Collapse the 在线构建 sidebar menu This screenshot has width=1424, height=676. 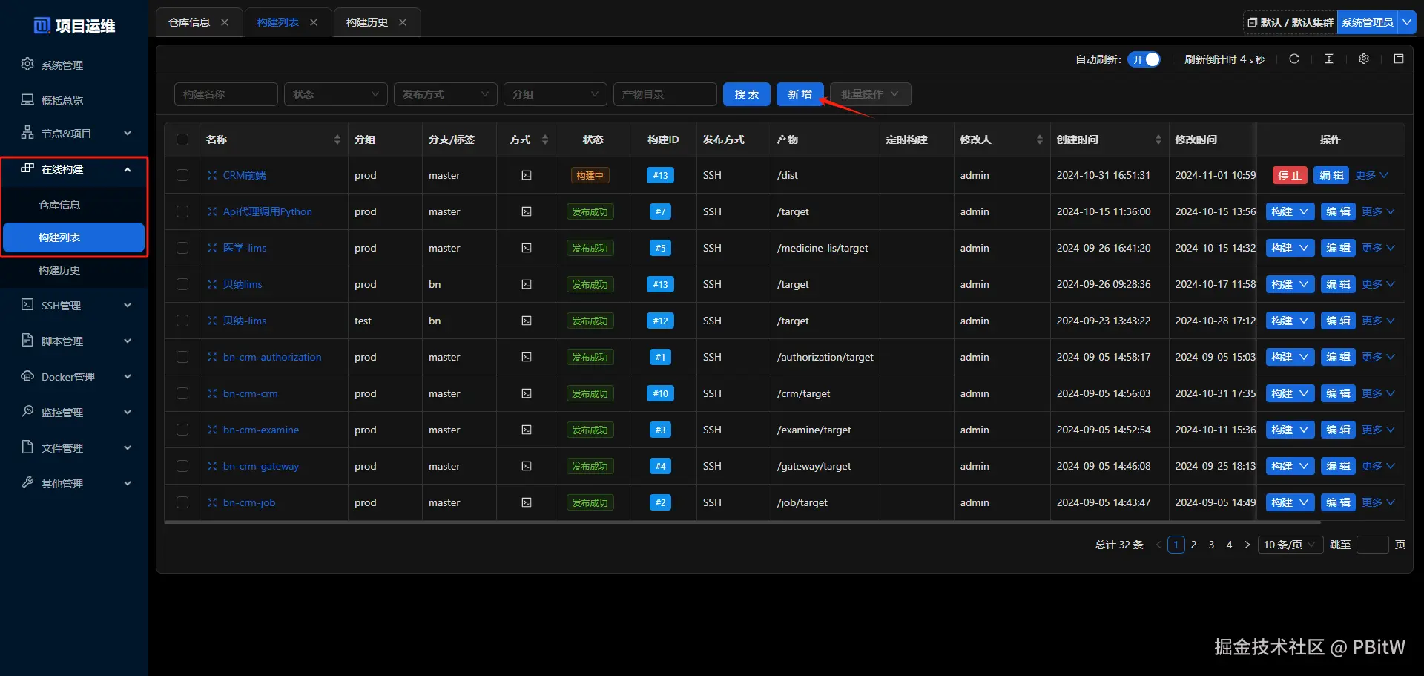pos(74,169)
